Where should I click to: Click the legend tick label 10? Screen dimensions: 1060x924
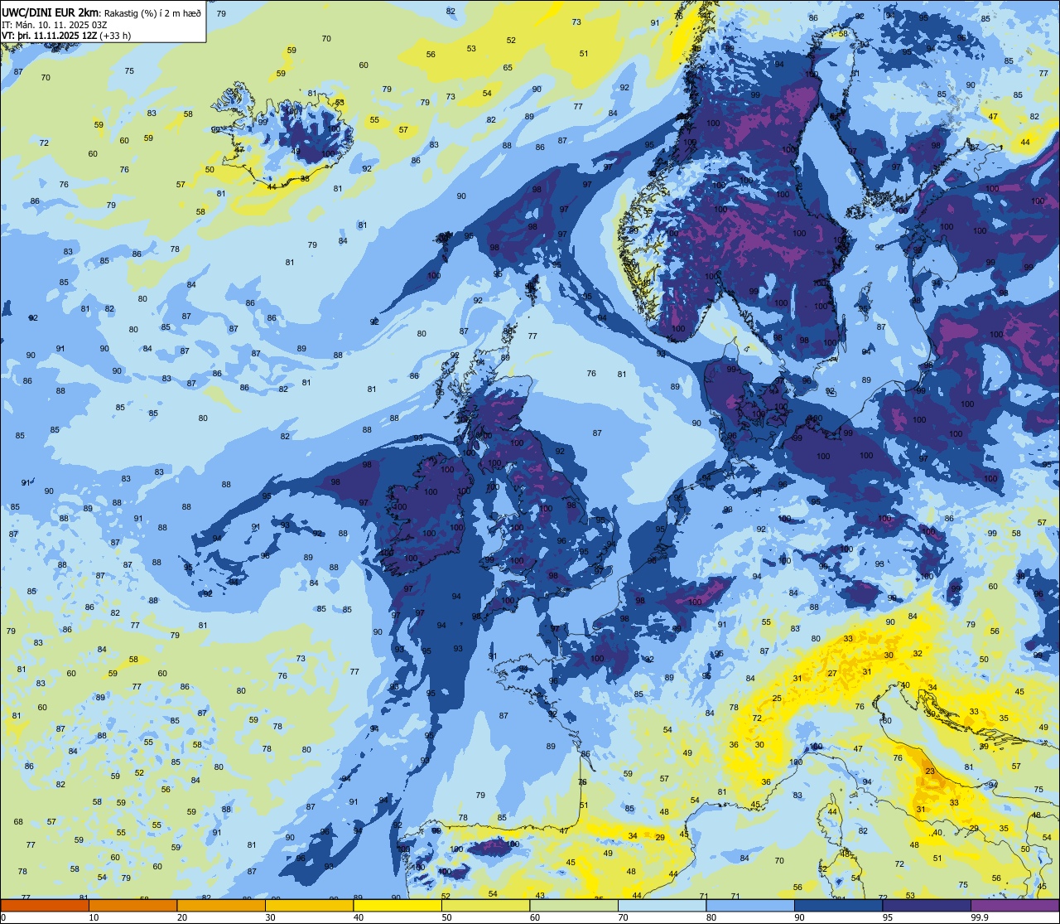tap(94, 917)
